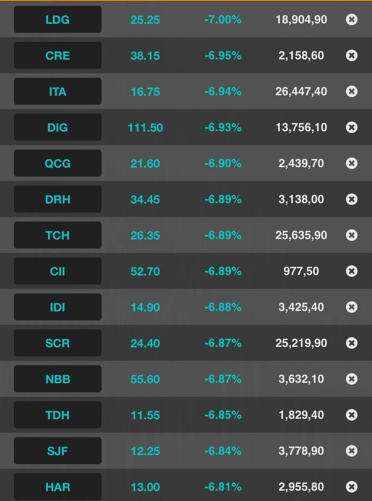Delete the HAR row with X icon
Image resolution: width=372 pixels, height=501 pixels.
coord(352,487)
